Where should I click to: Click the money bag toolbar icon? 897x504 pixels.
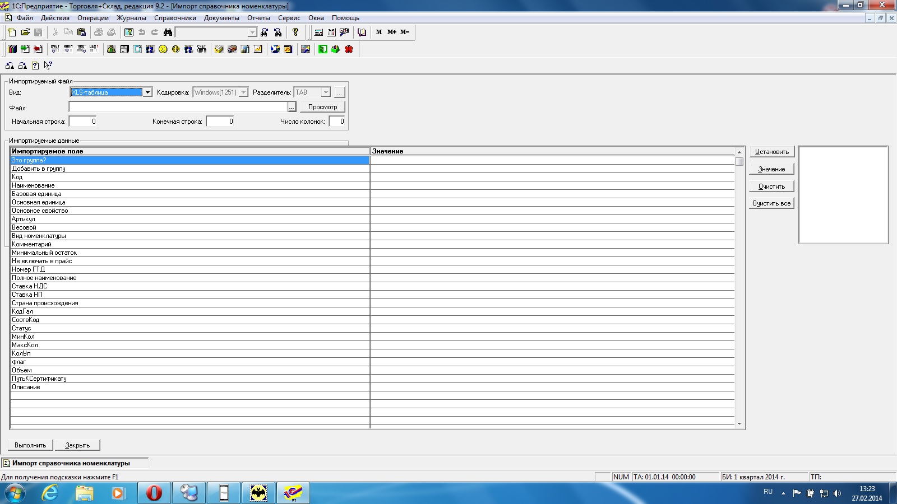111,49
